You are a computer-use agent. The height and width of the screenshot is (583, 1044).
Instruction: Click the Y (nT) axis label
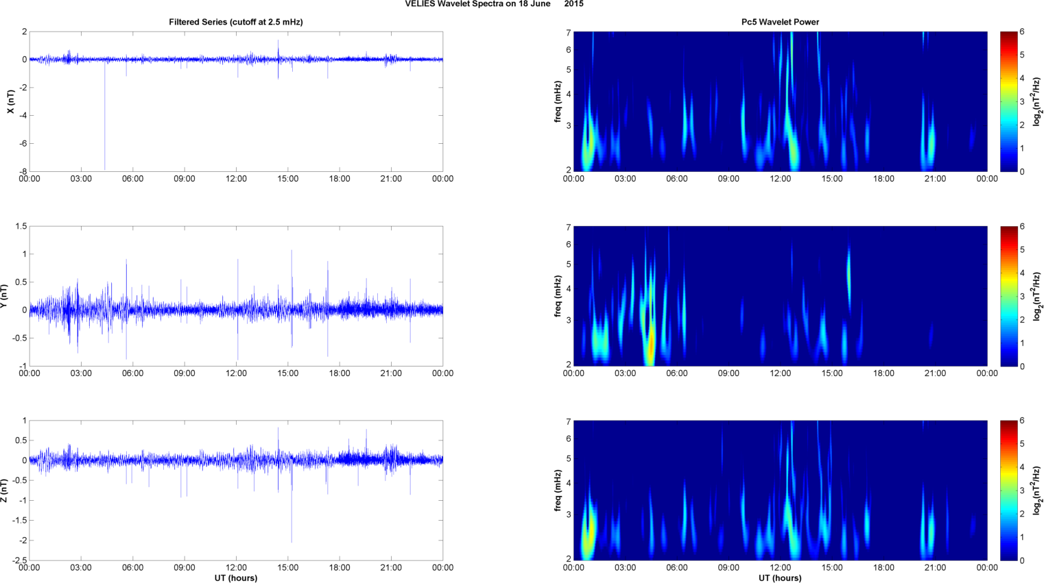(x=5, y=295)
